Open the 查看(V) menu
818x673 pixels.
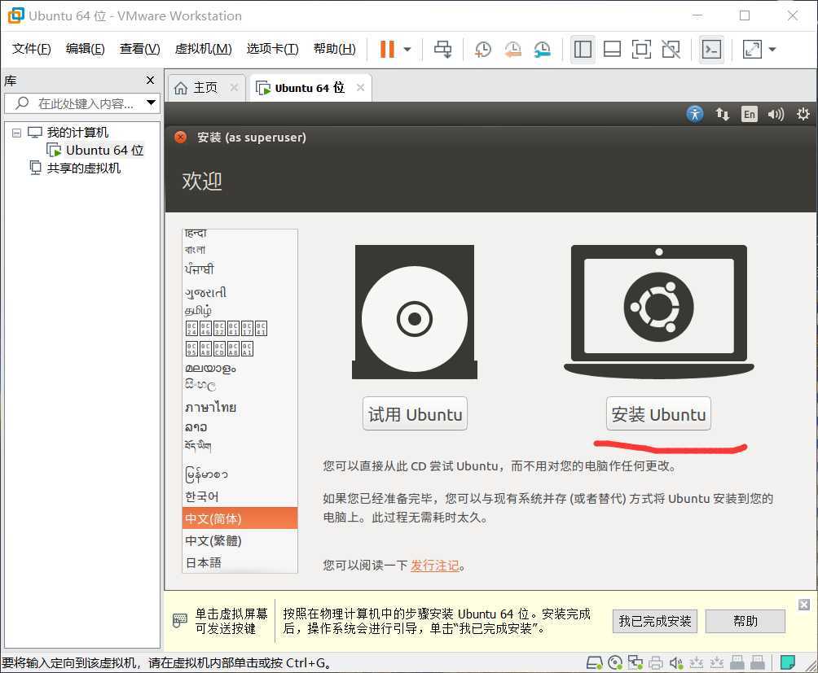[x=140, y=49]
